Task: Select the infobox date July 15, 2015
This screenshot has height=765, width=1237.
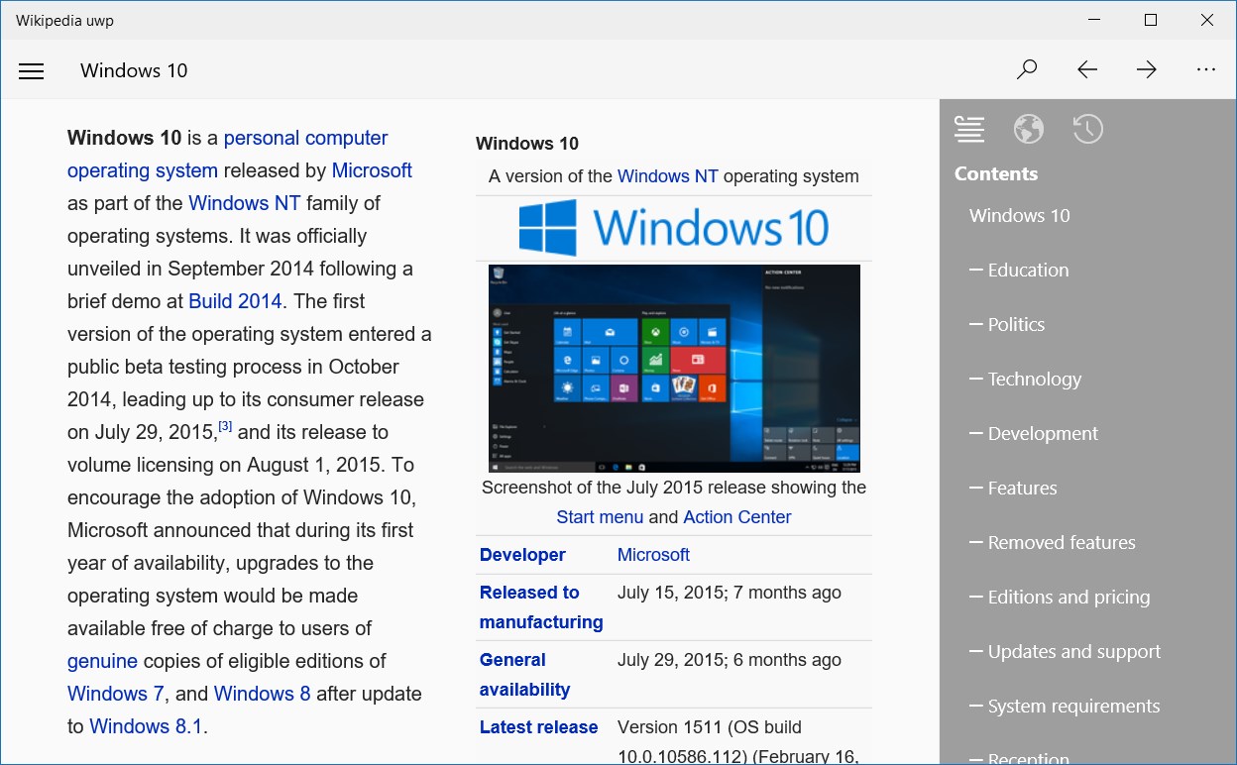Action: [x=673, y=593]
